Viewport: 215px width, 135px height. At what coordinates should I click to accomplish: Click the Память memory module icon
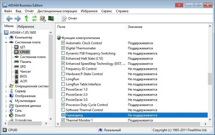17,62
